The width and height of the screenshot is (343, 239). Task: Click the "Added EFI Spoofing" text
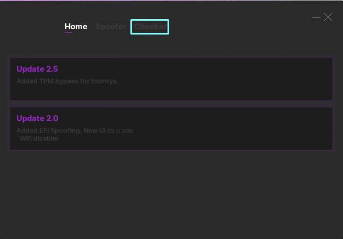coord(48,131)
